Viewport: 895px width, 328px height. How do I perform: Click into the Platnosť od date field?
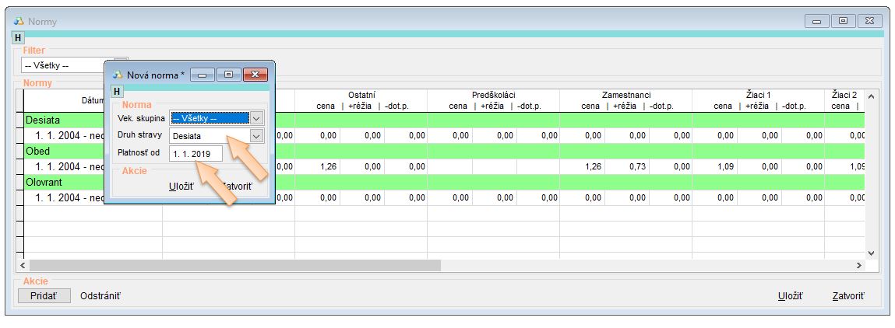click(196, 154)
